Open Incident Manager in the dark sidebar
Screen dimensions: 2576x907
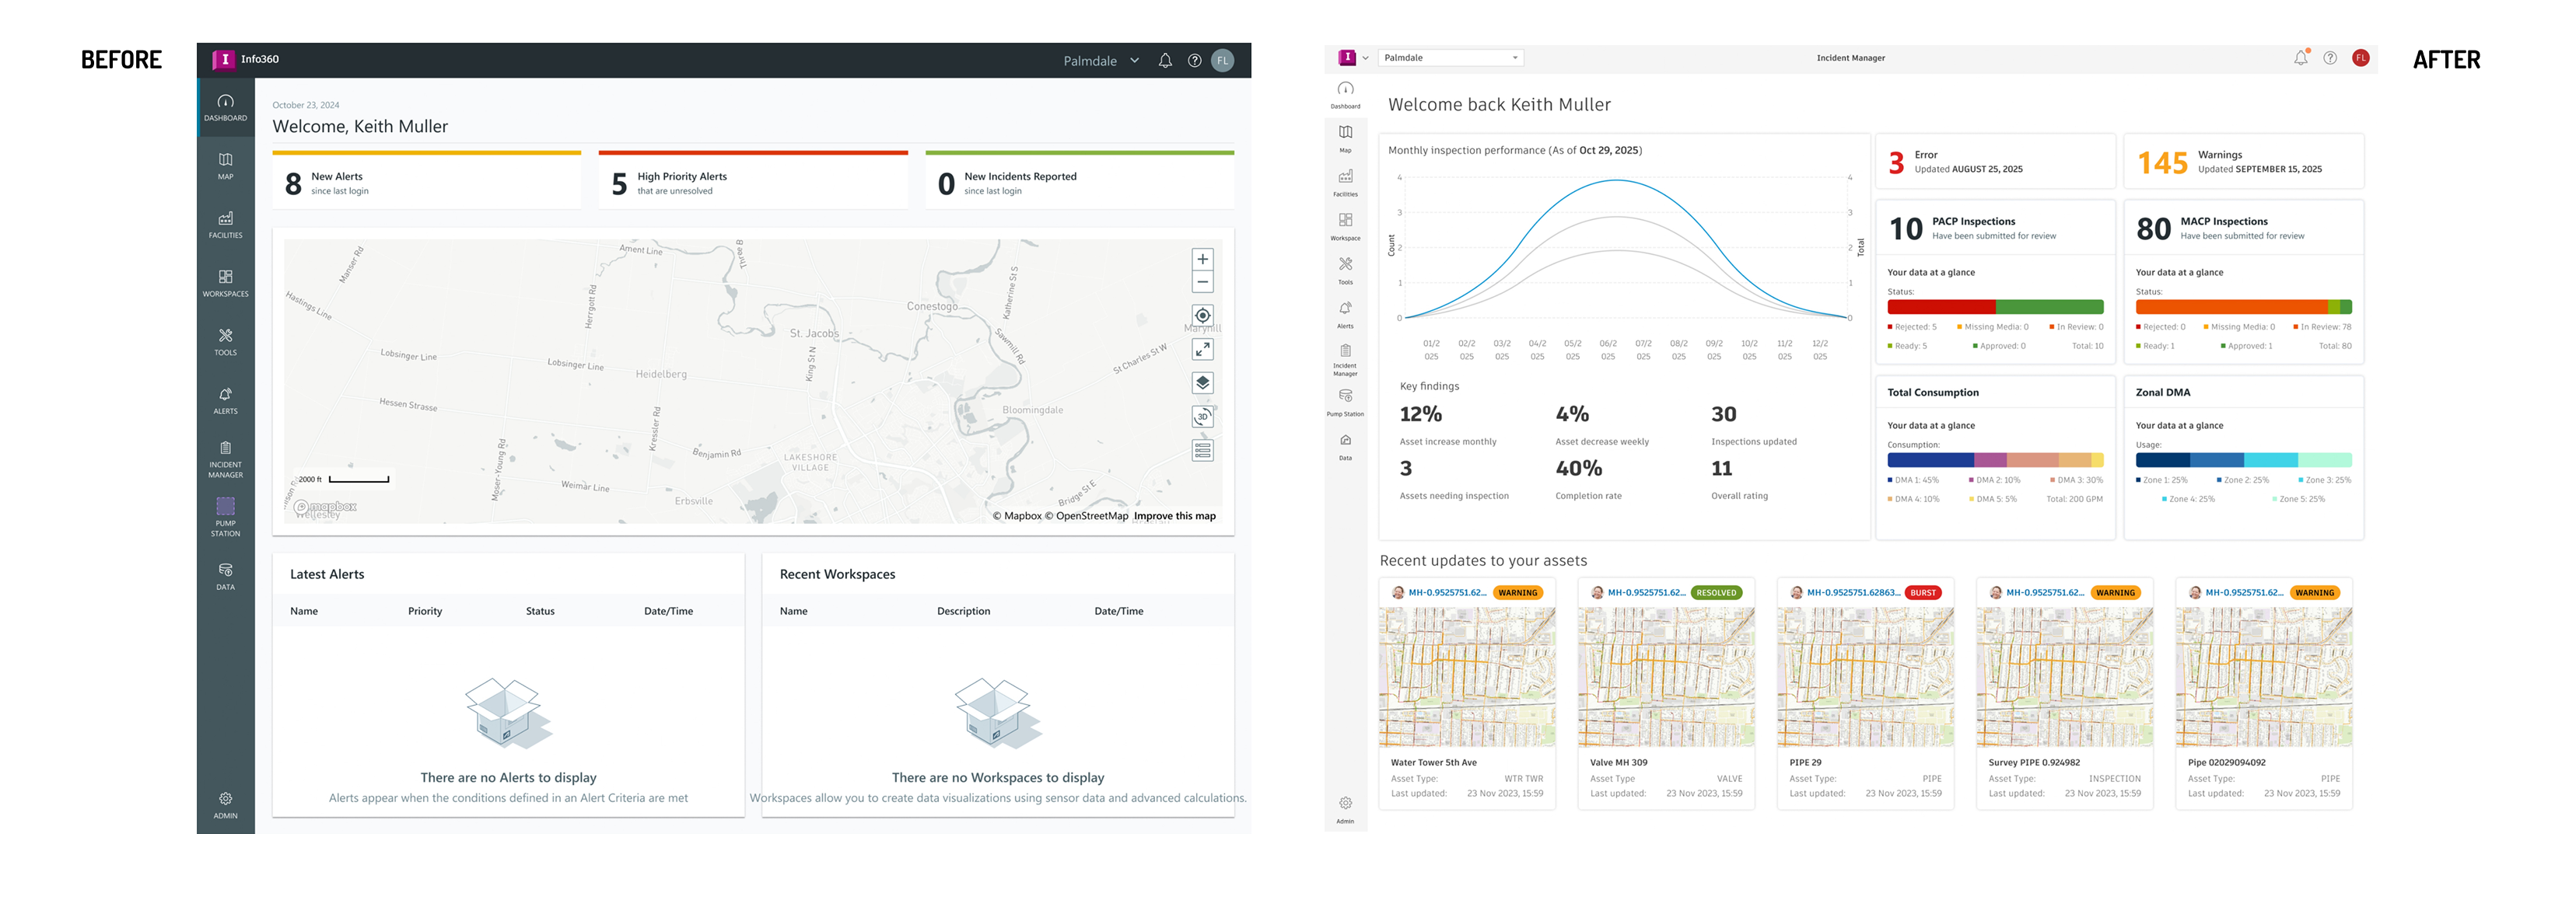tap(226, 459)
